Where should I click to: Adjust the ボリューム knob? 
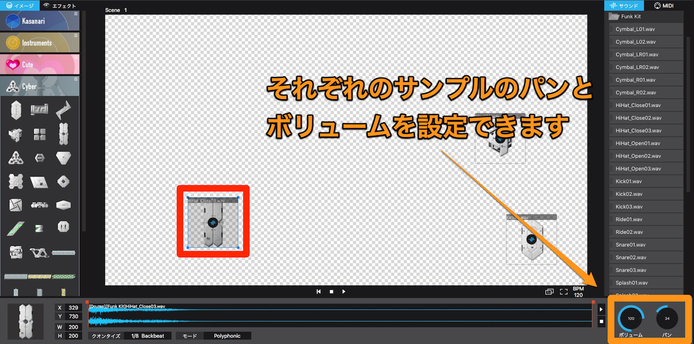point(631,319)
